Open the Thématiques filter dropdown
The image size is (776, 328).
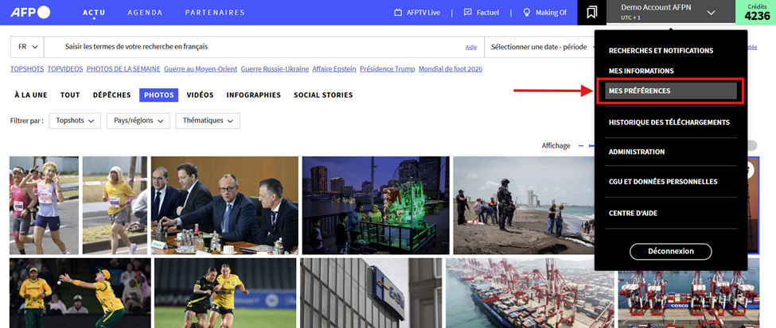(x=208, y=121)
